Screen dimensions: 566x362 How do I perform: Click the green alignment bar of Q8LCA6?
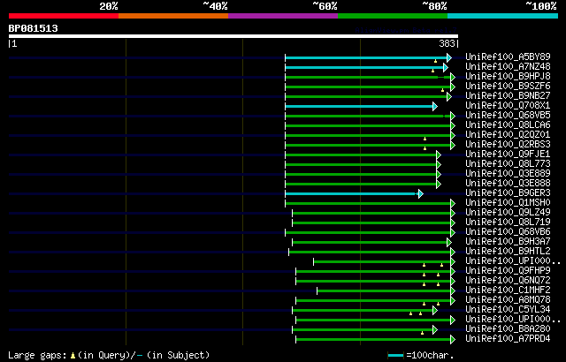(368, 125)
